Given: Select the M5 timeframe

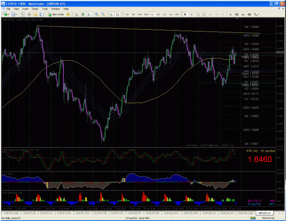Looking at the screenshot, I should 133,14.
